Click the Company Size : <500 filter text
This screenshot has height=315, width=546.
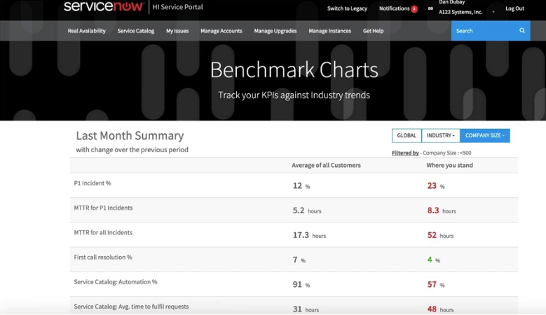point(446,153)
